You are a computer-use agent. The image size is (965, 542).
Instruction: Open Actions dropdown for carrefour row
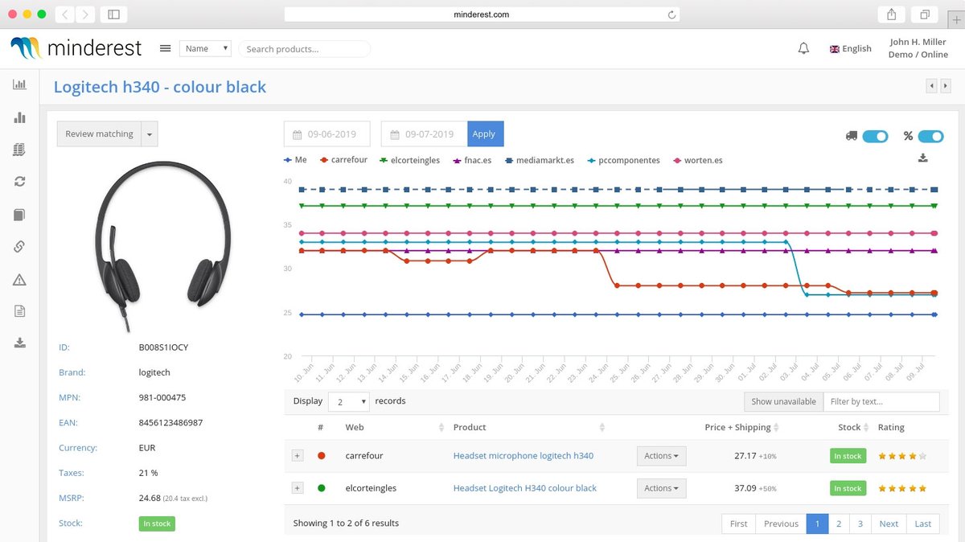click(x=661, y=456)
